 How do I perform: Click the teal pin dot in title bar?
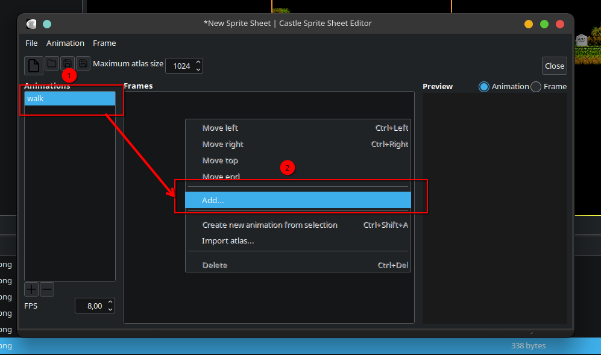[x=47, y=24]
